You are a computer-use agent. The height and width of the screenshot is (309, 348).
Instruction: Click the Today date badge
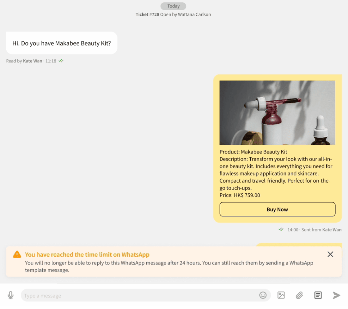pyautogui.click(x=173, y=6)
